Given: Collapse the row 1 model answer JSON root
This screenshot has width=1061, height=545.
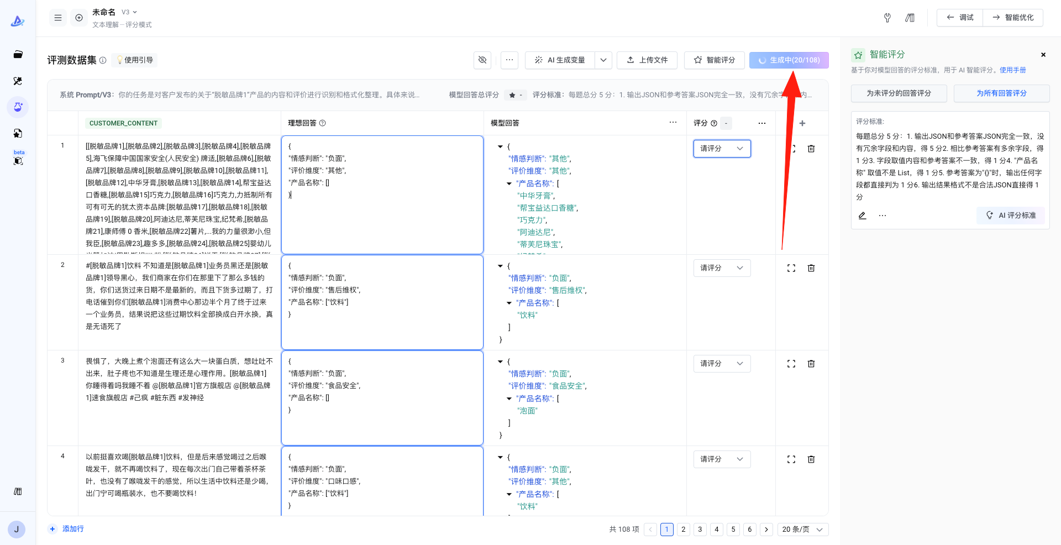Looking at the screenshot, I should (500, 146).
